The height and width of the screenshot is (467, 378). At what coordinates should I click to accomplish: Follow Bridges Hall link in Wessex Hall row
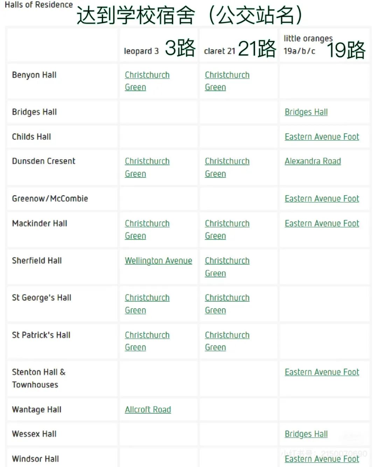pyautogui.click(x=306, y=434)
